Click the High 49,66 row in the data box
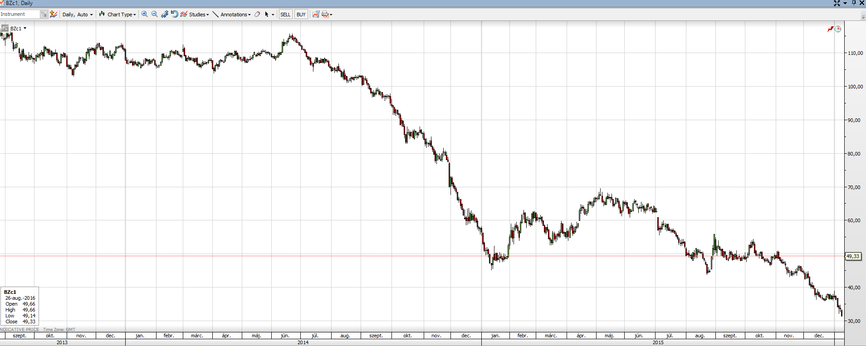The image size is (866, 346). tap(20, 310)
